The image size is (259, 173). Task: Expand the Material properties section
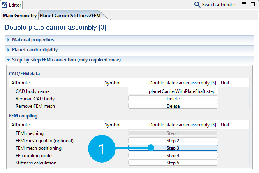tap(33, 40)
